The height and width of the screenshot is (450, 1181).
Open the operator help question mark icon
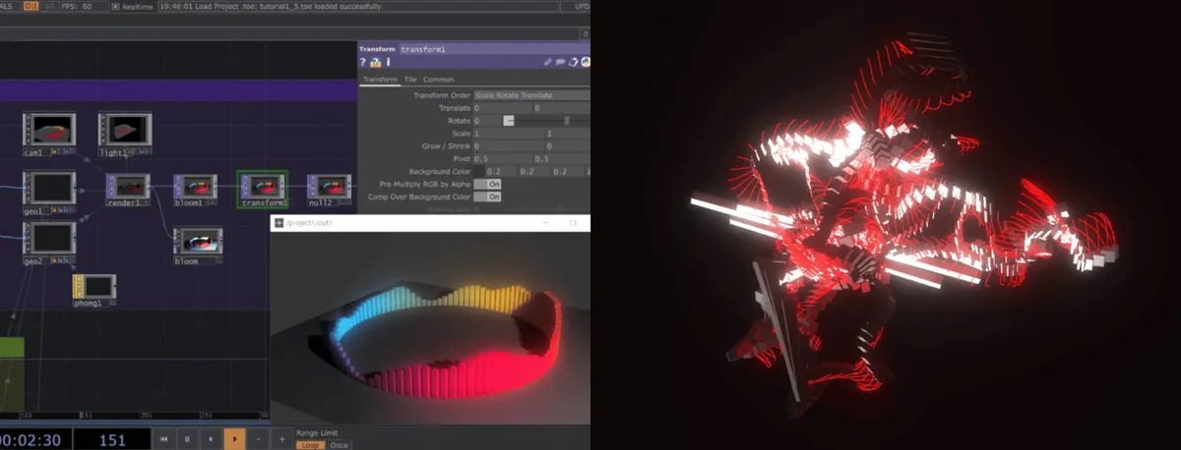pos(363,62)
